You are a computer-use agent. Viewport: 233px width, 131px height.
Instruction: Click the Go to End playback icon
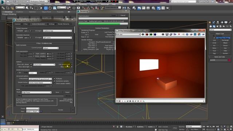(x=217, y=127)
